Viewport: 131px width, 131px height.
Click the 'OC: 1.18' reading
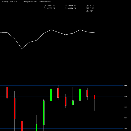point(90,6)
